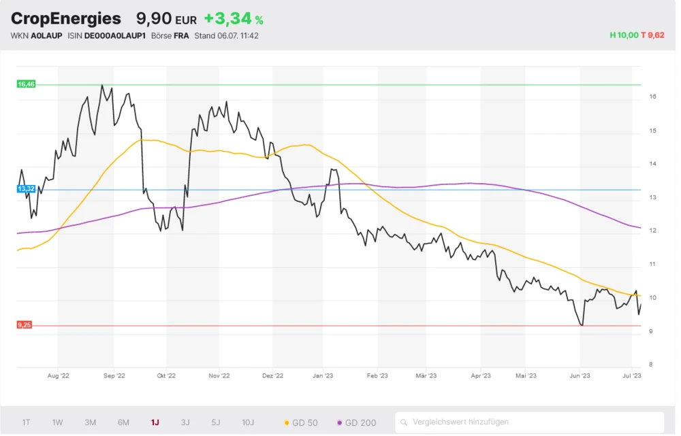Click the ISIN DE000A0LAUP1 code
This screenshot has width=681, height=436.
click(x=114, y=35)
